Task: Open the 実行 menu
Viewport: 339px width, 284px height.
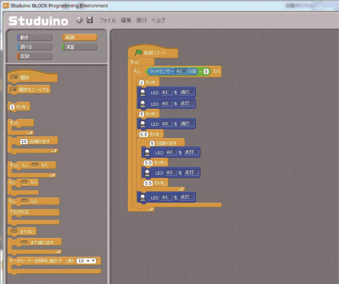Action: (142, 20)
